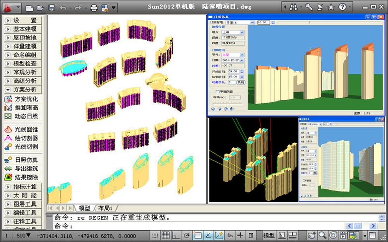
Task: Click the 开始时刻 field showing 09:00
Action: coord(233,71)
